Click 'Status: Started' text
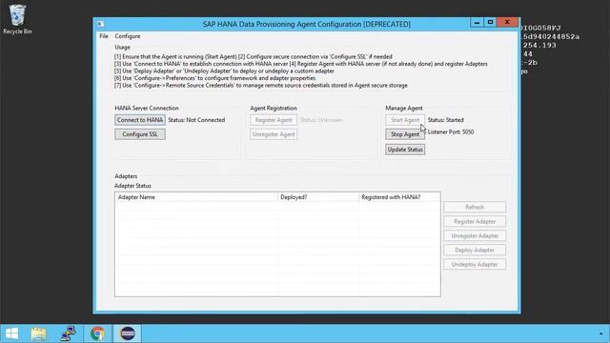The width and height of the screenshot is (610, 343). tap(445, 120)
